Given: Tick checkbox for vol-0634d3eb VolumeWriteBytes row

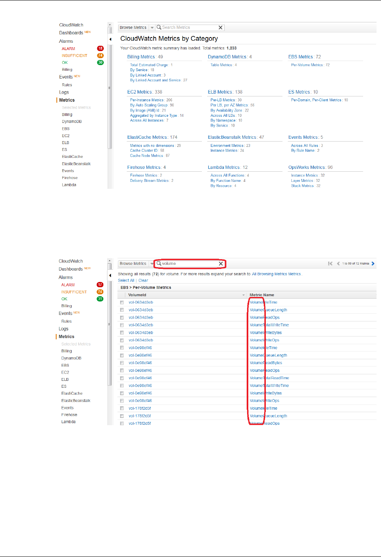Looking at the screenshot, I should click(x=122, y=333).
